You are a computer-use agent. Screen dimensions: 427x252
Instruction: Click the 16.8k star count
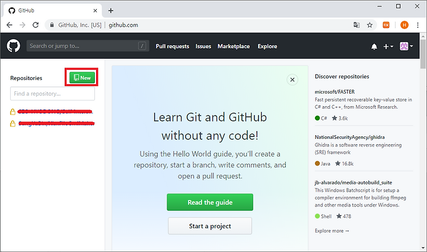click(x=344, y=164)
